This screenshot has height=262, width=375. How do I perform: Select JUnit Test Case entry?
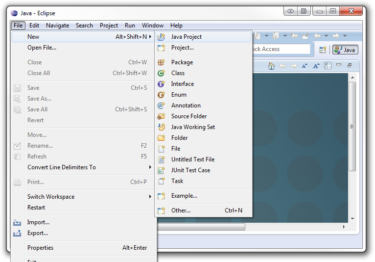[204, 170]
